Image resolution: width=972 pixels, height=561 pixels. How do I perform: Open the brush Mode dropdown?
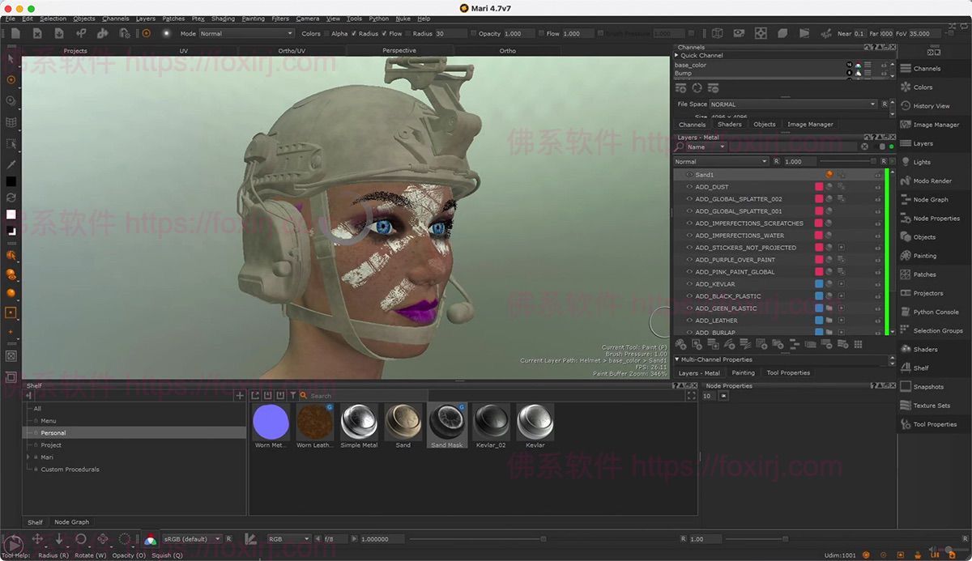click(246, 34)
